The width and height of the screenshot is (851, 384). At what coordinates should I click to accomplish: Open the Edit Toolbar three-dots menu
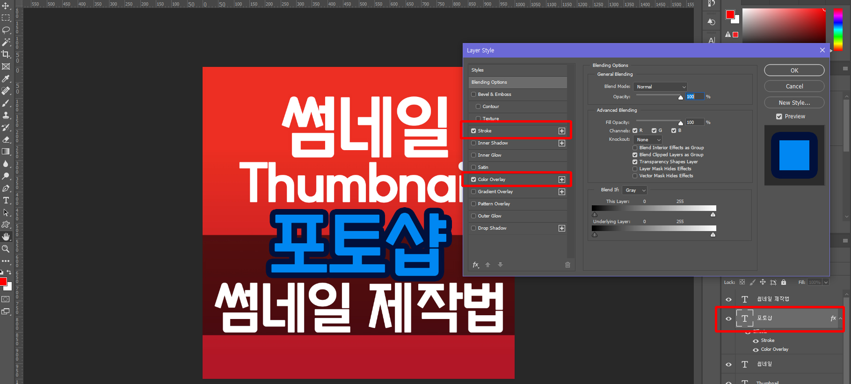pyautogui.click(x=6, y=261)
